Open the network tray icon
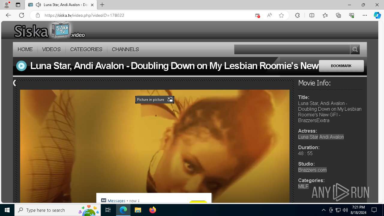This screenshot has width=384, height=216. click(338, 210)
